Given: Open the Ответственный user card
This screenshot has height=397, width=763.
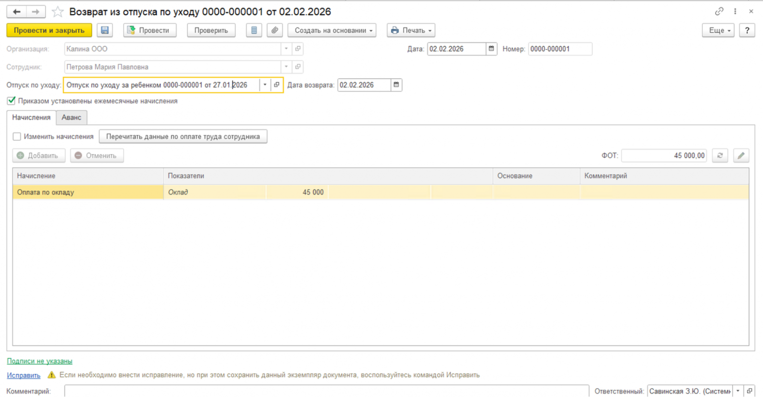Looking at the screenshot, I should coord(750,391).
